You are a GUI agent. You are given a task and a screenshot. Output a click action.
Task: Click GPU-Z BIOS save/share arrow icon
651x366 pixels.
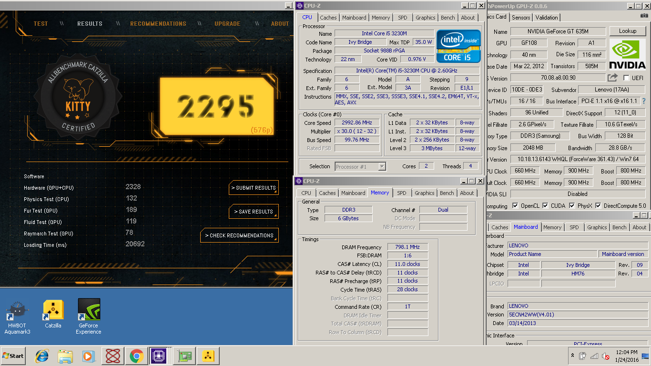point(612,78)
